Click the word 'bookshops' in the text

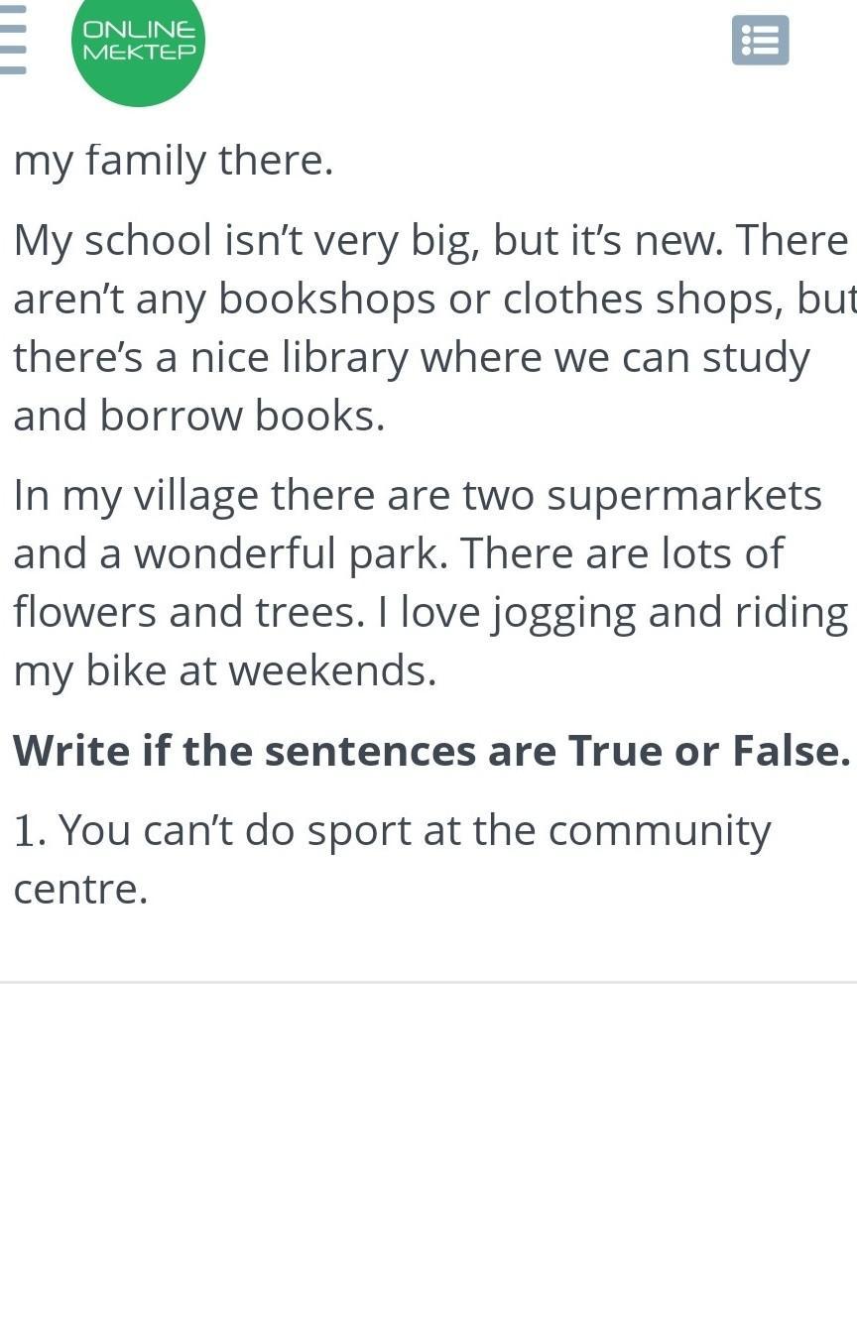pyautogui.click(x=326, y=300)
